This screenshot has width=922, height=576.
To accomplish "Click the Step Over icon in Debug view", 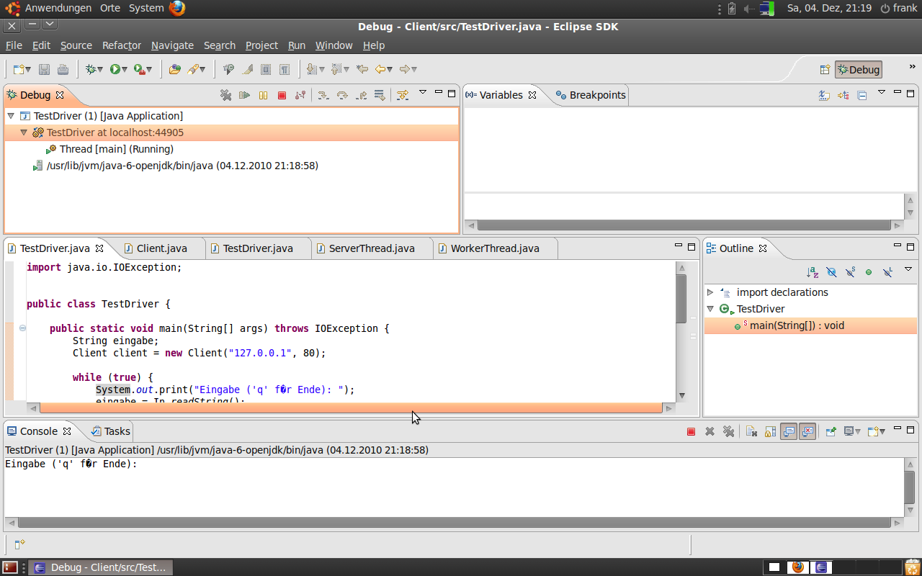I will (x=342, y=94).
